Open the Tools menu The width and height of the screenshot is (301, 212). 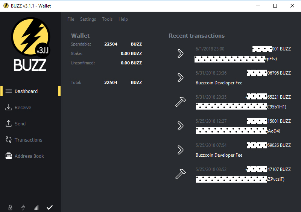click(x=107, y=19)
